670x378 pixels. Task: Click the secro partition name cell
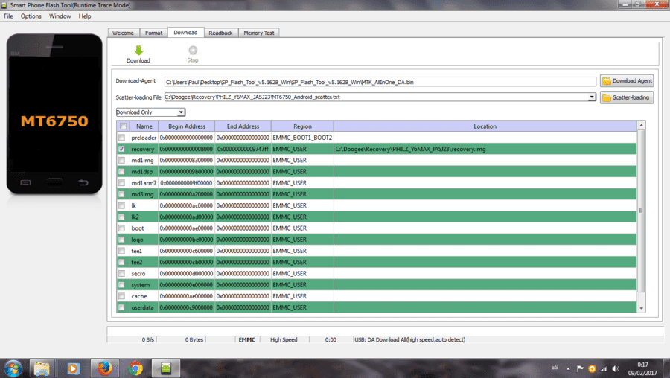[x=144, y=273]
